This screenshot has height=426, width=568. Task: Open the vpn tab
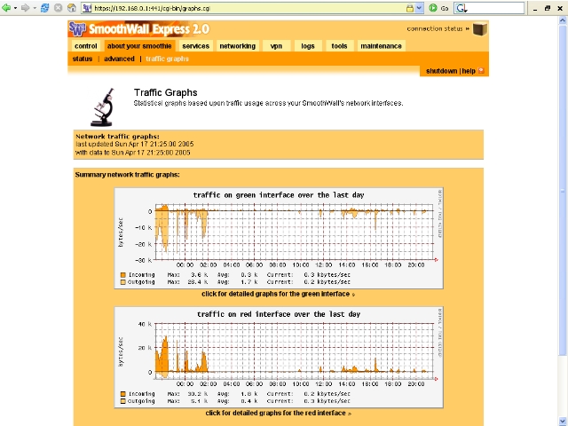[x=276, y=46]
